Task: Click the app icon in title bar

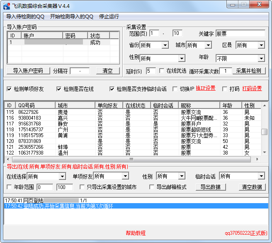Action: (6, 6)
